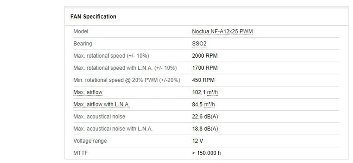Select the Voltage range label

click(90, 141)
